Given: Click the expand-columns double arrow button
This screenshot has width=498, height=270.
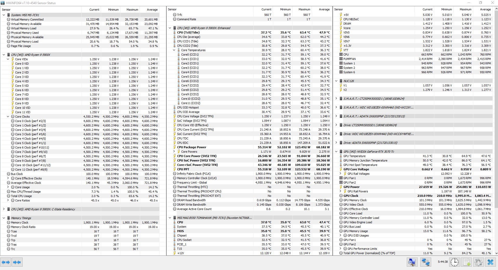Looking at the screenshot, I should (6, 262).
